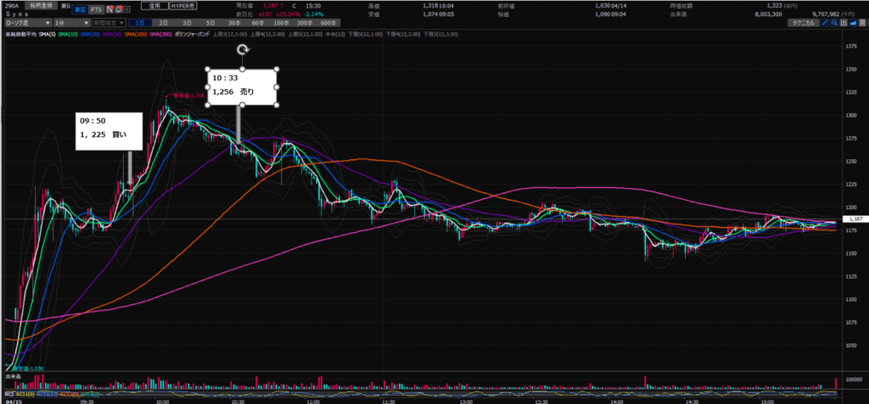
Task: Open the '1分' interval dropdown
Action: tap(72, 23)
